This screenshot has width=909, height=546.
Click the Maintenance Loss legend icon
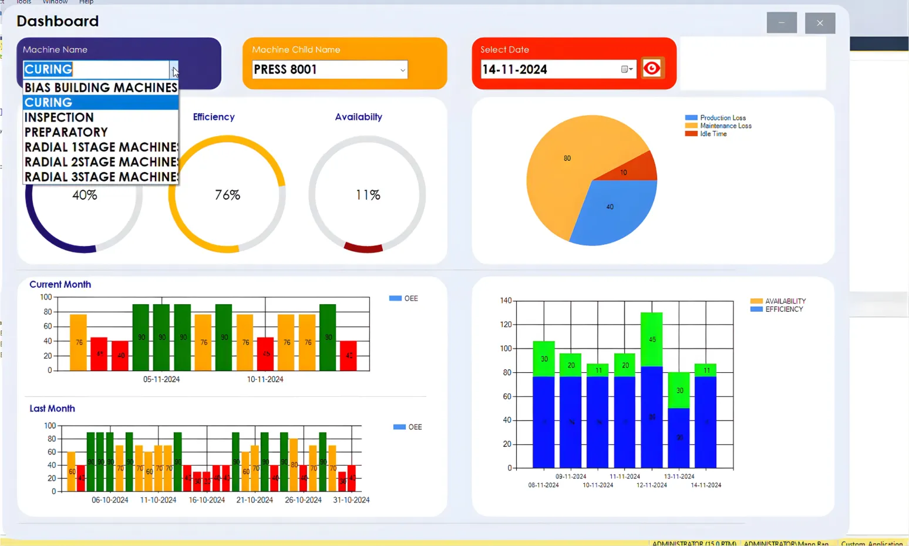coord(691,125)
